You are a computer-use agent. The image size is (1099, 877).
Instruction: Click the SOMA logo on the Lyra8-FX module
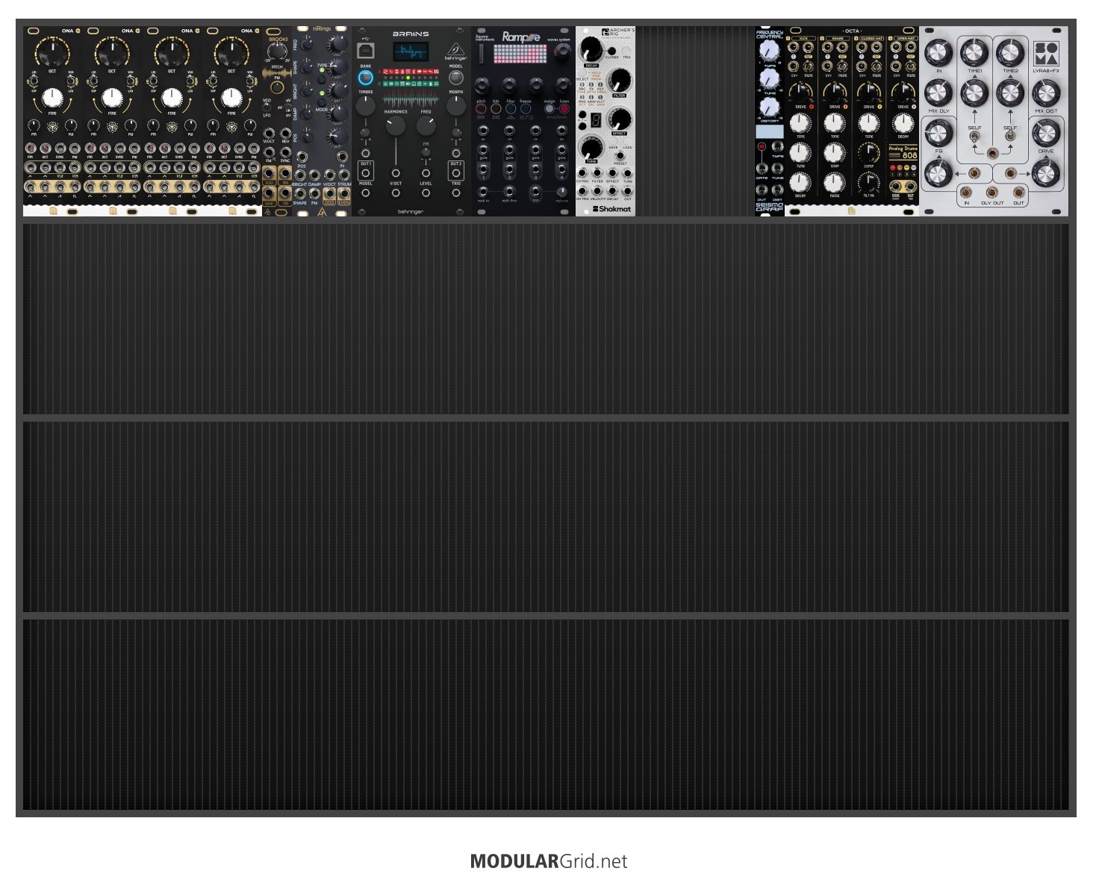1045,53
